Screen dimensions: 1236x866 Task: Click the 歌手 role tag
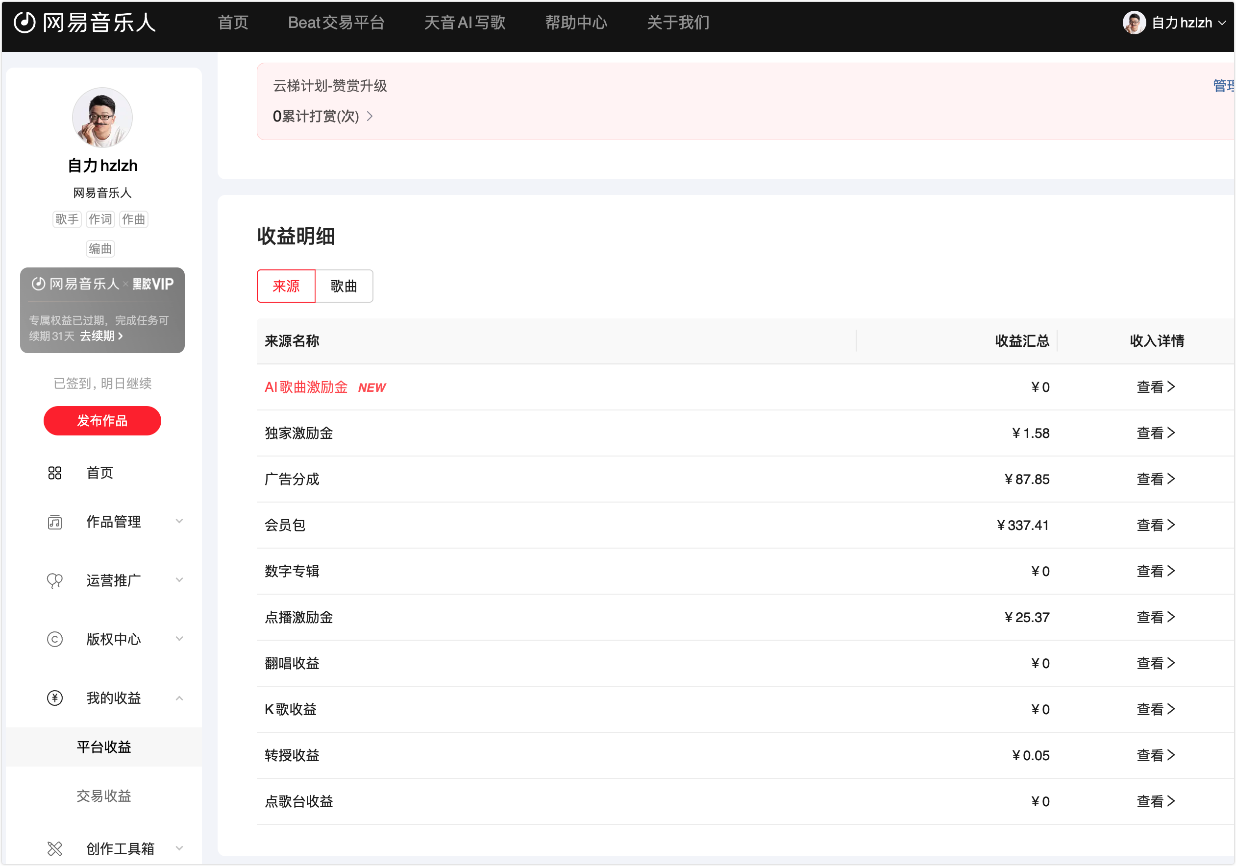[67, 219]
